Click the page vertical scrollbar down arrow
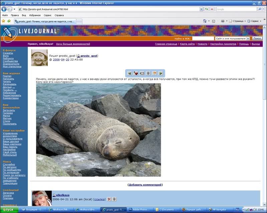The image size is (267, 213). point(264,204)
